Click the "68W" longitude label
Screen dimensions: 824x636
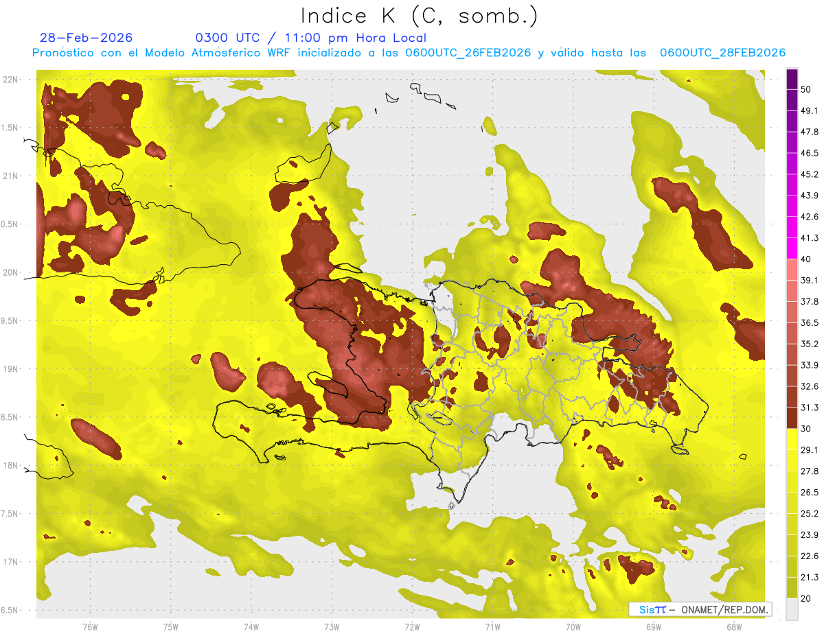click(734, 626)
